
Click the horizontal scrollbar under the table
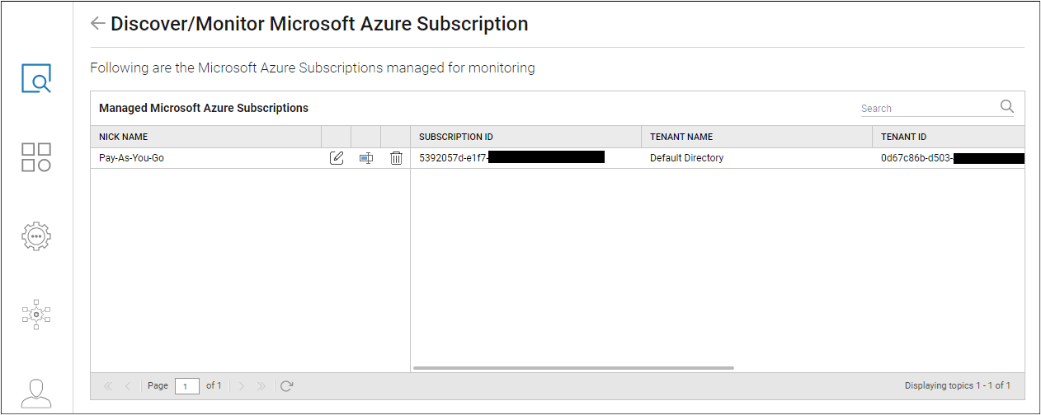572,368
